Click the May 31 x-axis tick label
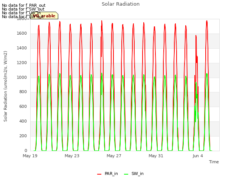 tap(156, 156)
